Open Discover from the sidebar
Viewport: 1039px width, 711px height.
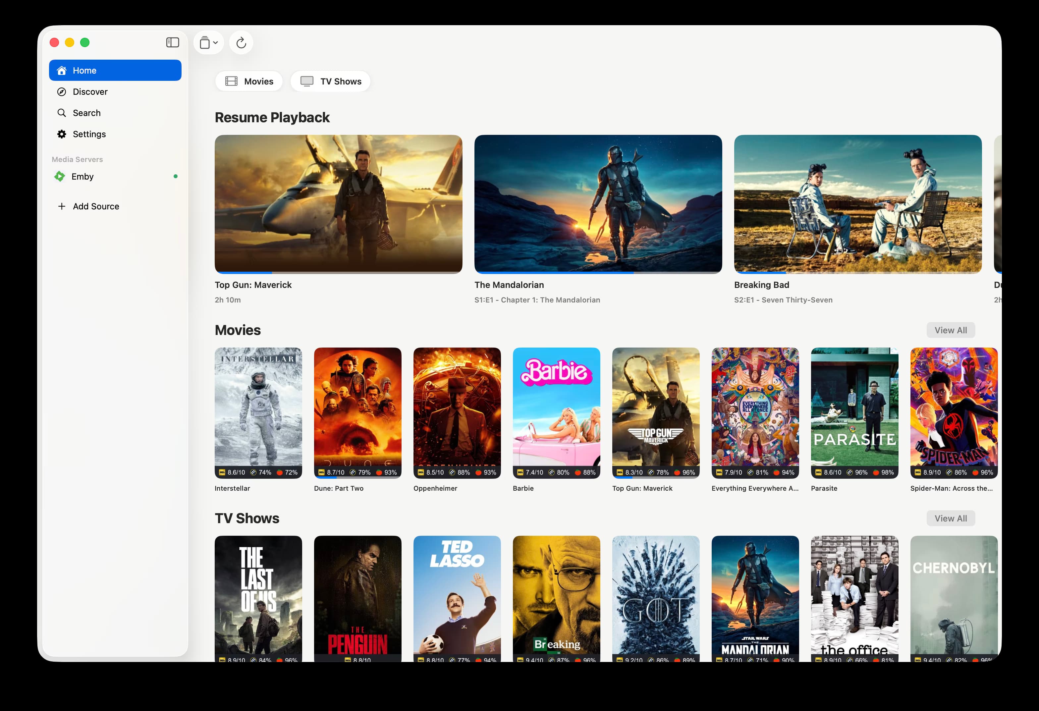(115, 92)
